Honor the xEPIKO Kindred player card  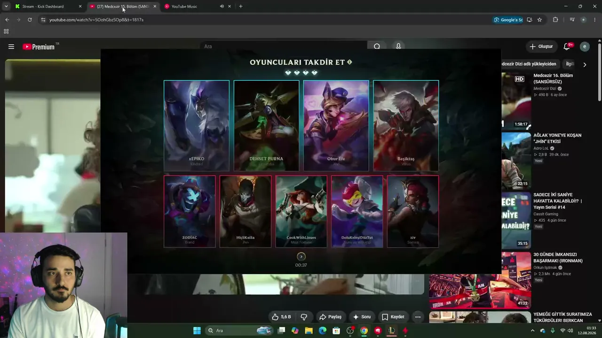tap(197, 126)
